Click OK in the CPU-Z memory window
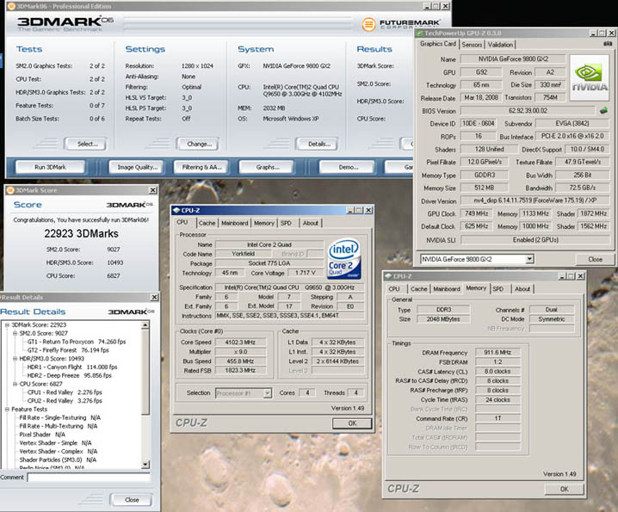This screenshot has height=512, width=618. 564,489
